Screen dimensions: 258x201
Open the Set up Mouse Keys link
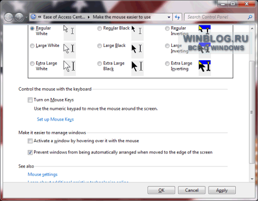pyautogui.click(x=55, y=120)
